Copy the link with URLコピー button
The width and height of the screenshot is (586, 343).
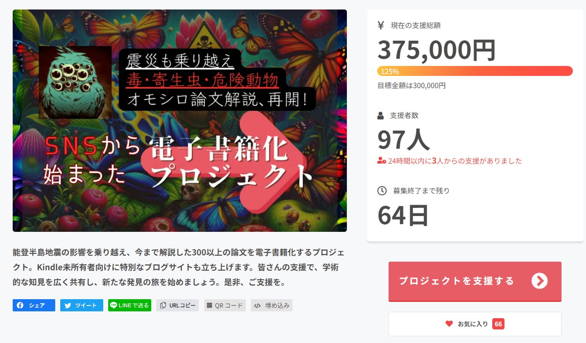(x=178, y=305)
